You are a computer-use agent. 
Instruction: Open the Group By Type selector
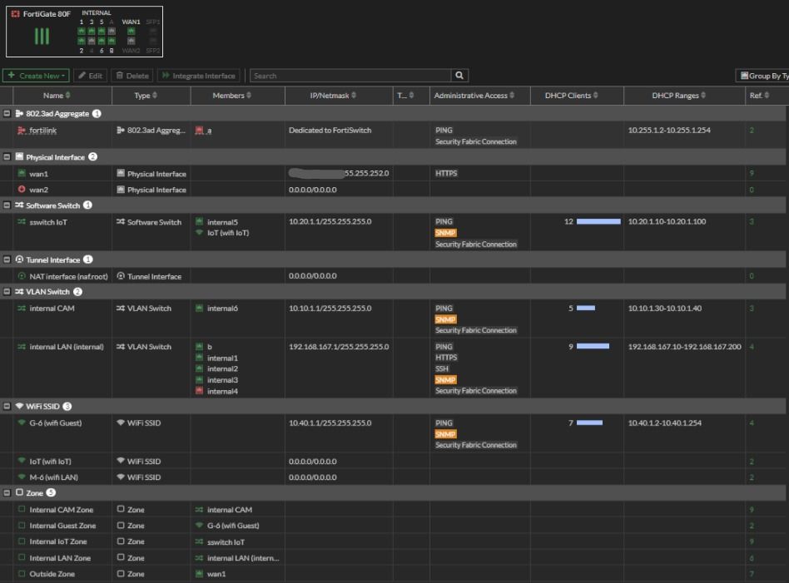coord(762,76)
